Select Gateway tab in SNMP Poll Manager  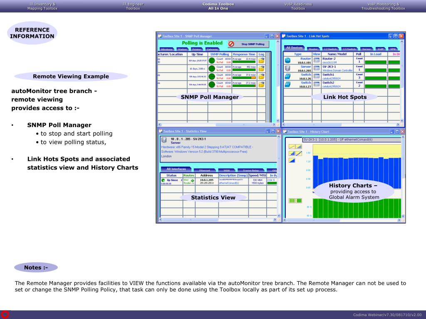[212, 49]
